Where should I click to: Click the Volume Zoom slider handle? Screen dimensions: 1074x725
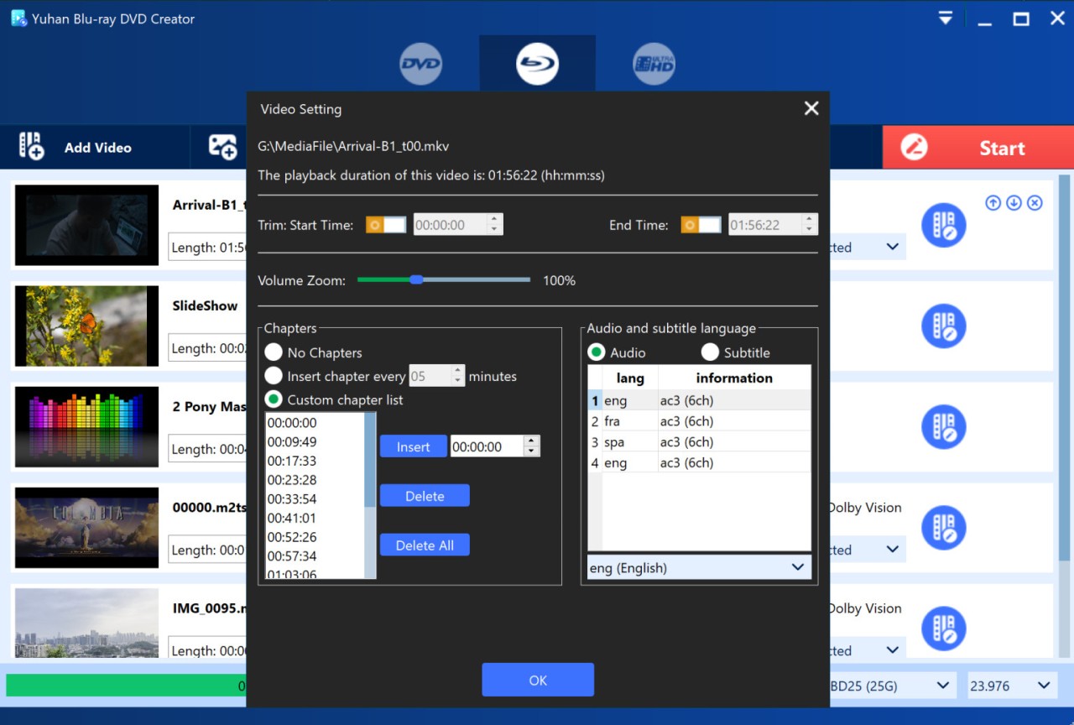pos(416,280)
